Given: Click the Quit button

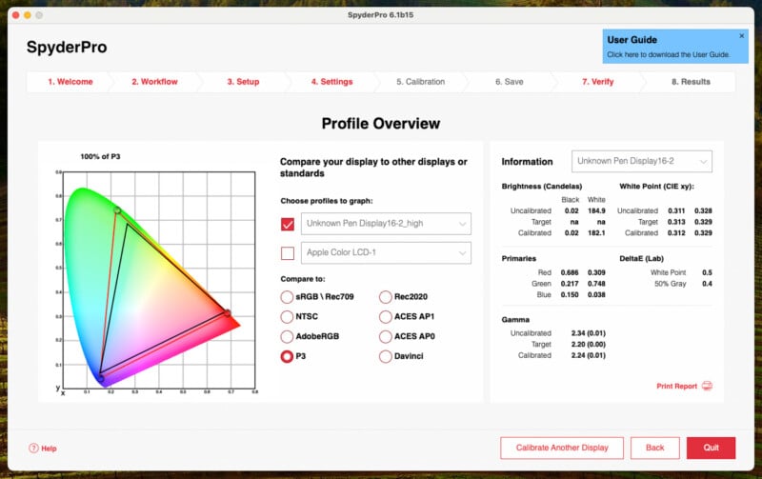Looking at the screenshot, I should click(711, 448).
